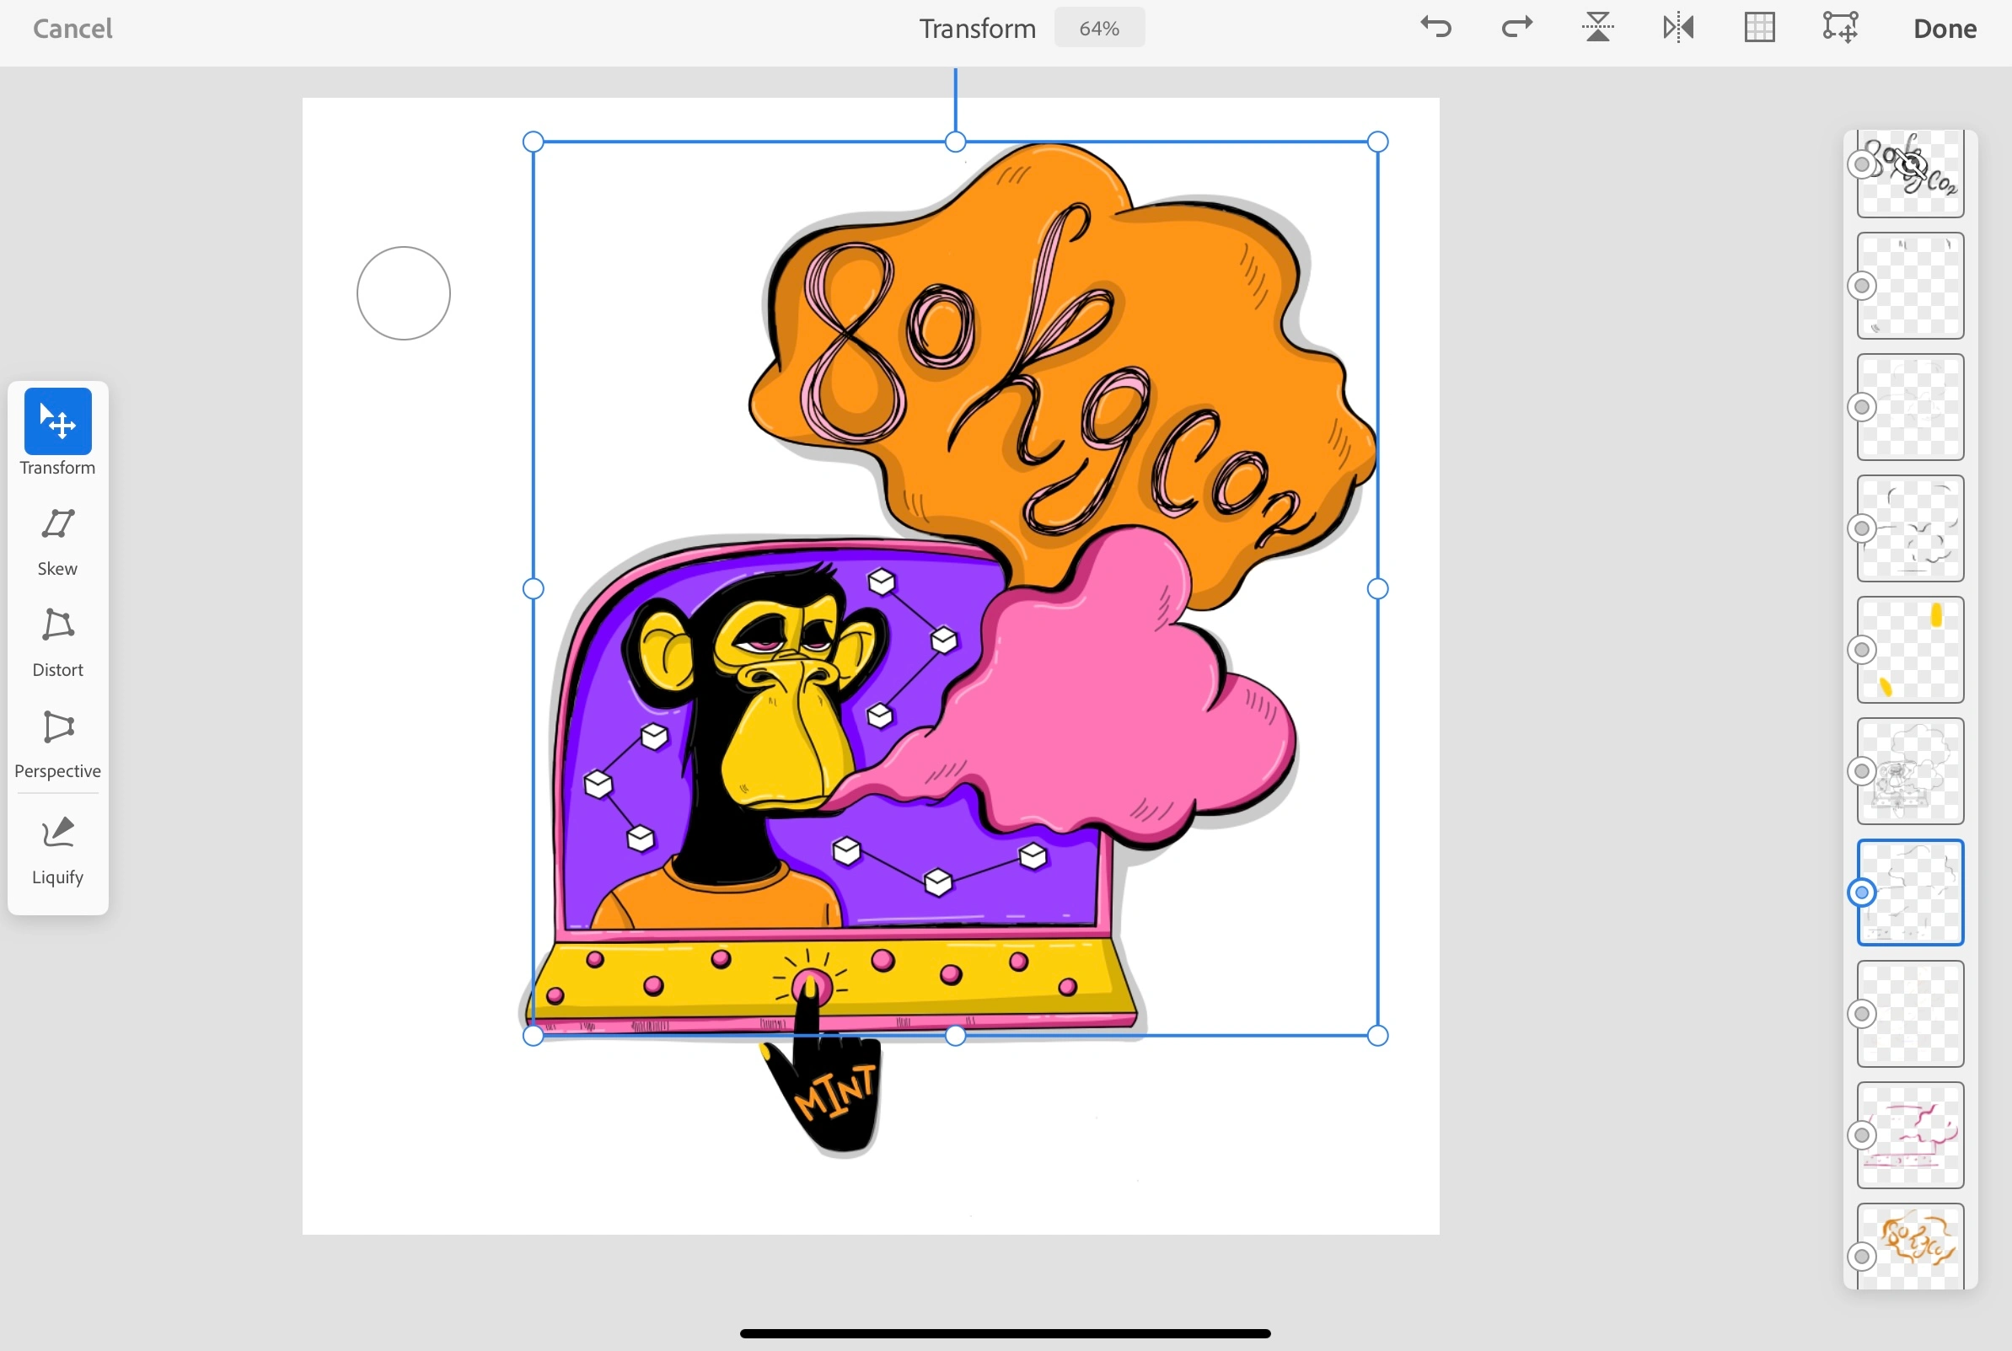The height and width of the screenshot is (1351, 2012).
Task: Click the top-right transform handle
Action: point(1378,142)
